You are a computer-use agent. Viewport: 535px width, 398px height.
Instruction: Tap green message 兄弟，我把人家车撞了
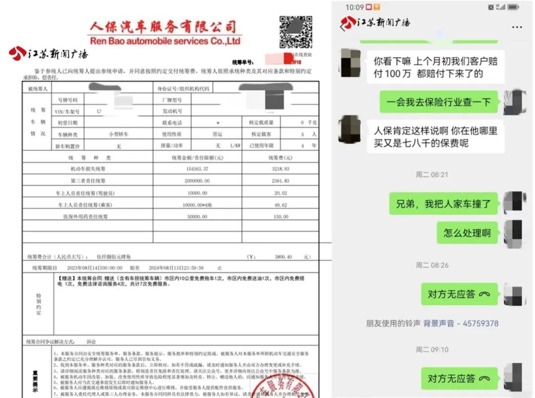(443, 204)
